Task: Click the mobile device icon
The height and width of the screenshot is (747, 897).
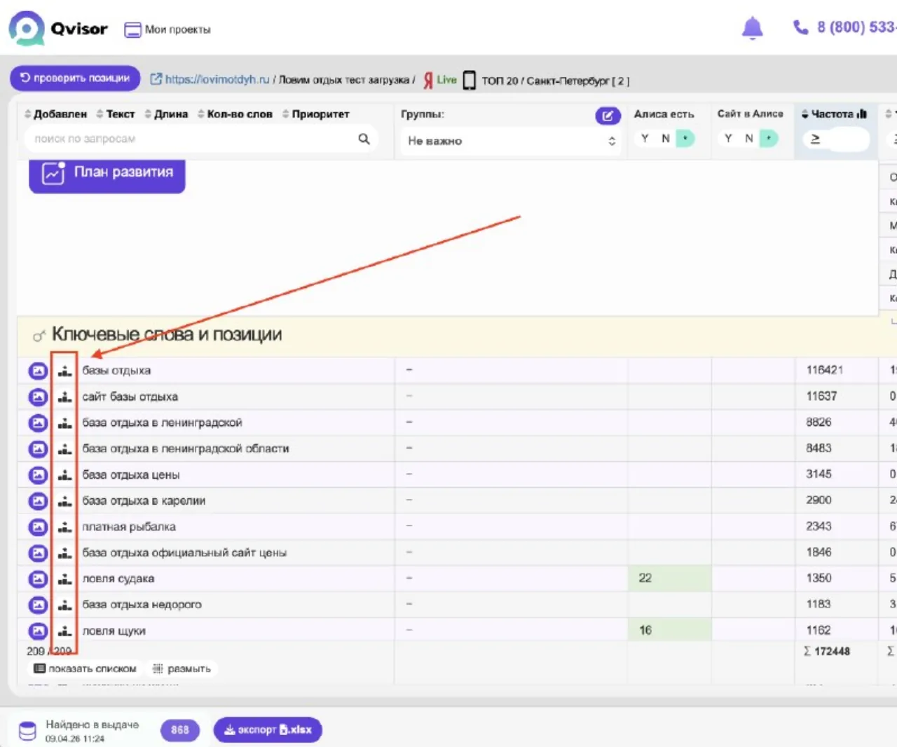Action: click(x=470, y=81)
